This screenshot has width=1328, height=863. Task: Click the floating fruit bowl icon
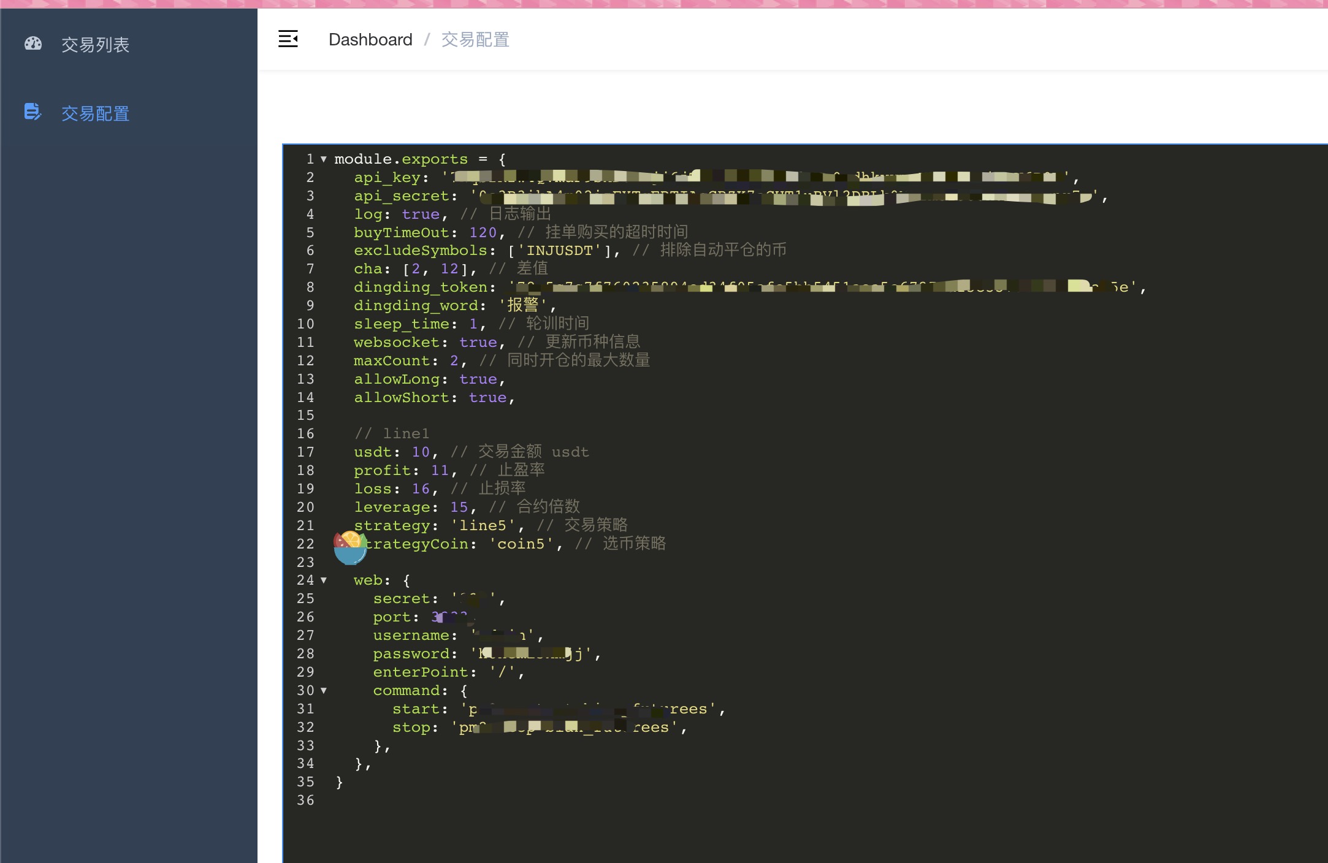click(350, 547)
